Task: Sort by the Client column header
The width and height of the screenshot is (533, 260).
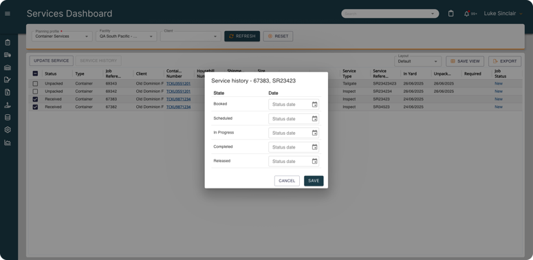Action: pyautogui.click(x=142, y=74)
